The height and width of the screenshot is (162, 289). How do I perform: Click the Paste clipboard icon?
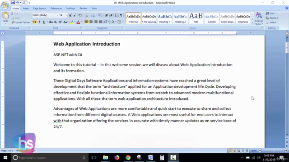[x=5, y=15]
